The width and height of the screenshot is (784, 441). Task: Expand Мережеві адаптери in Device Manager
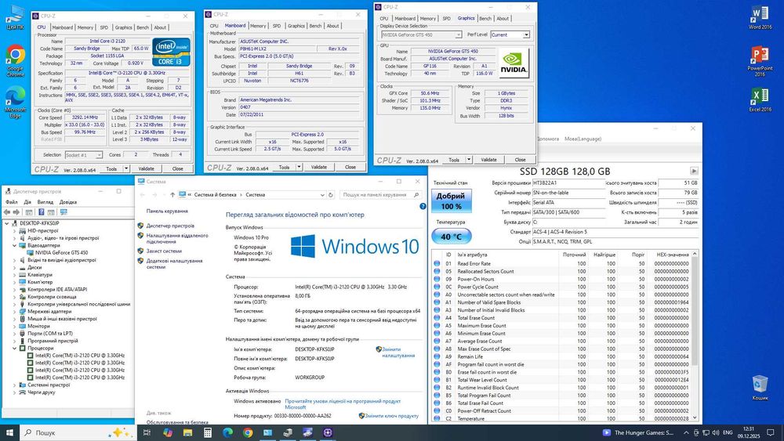coord(14,311)
